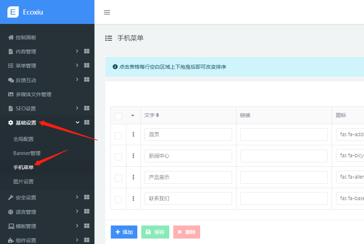364x244 pixels.
Task: Tick the checkbox for the 首页 row
Action: pyautogui.click(x=118, y=135)
